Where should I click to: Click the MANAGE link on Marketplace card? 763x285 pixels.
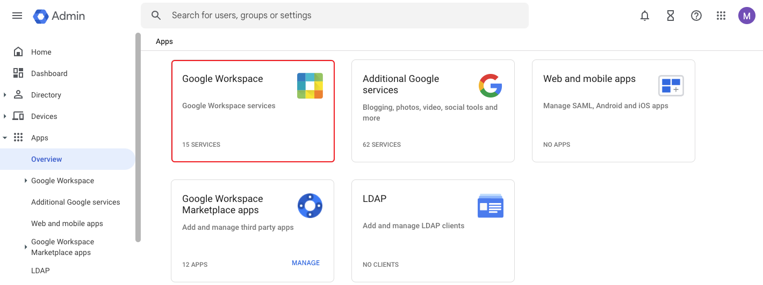coord(305,263)
